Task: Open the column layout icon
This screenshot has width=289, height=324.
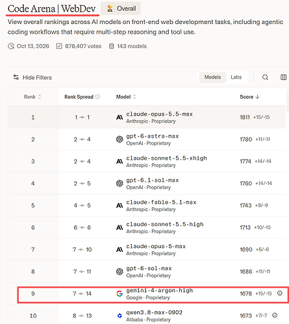Action: coord(283,77)
